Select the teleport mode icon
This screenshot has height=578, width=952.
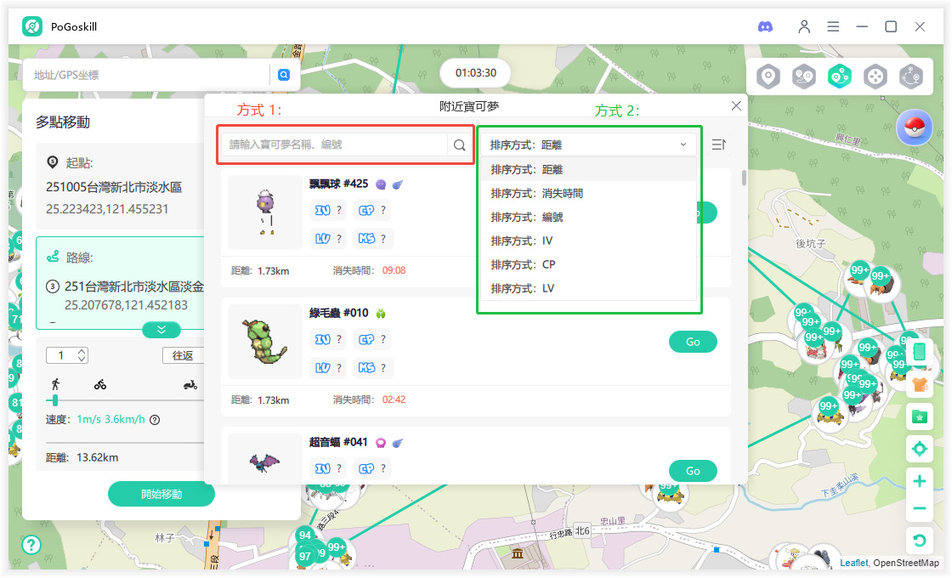pyautogui.click(x=768, y=76)
